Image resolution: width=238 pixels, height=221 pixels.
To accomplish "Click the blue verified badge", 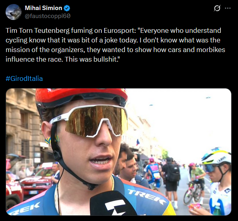I will coord(67,8).
